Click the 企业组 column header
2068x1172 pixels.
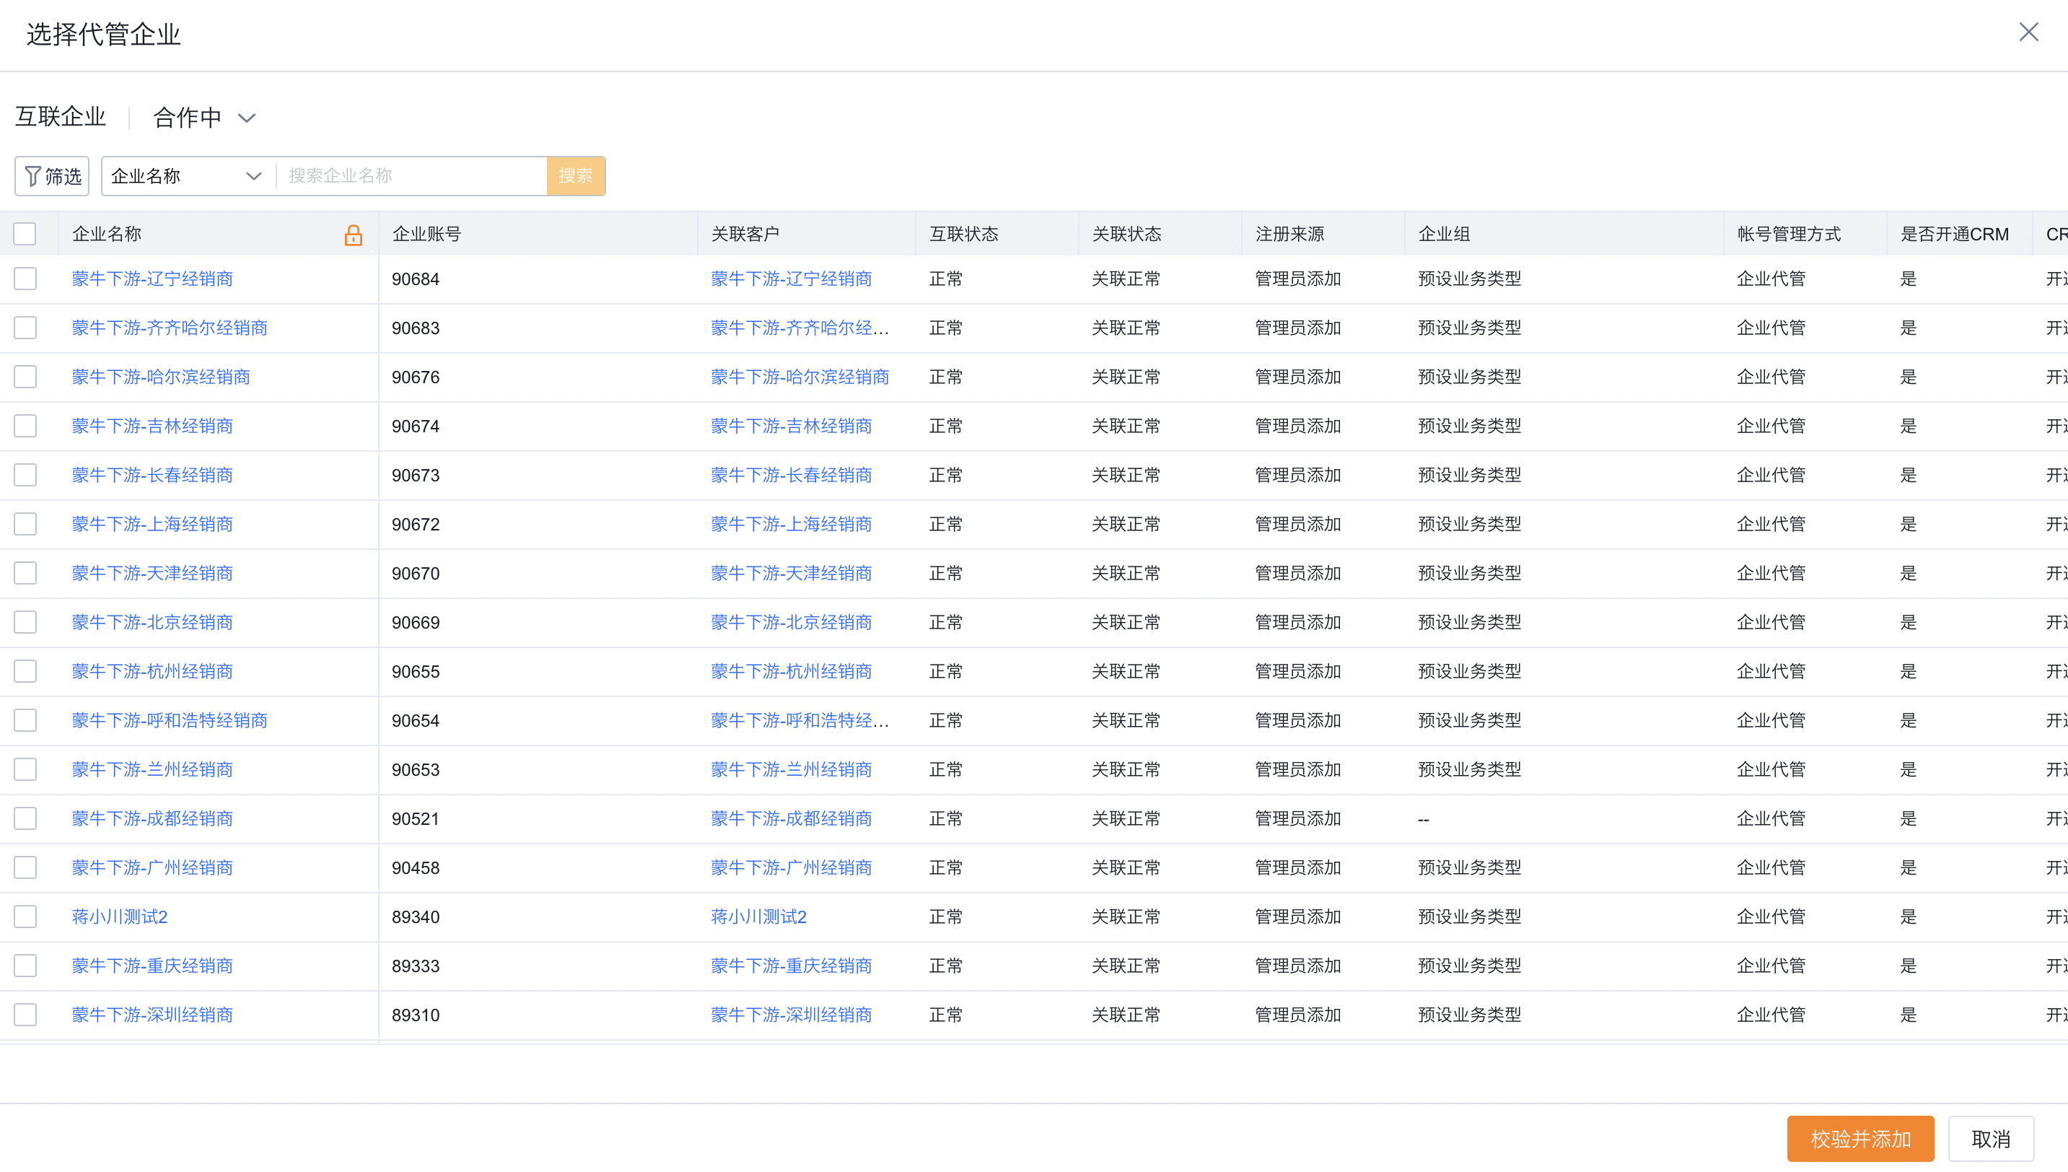(1445, 235)
